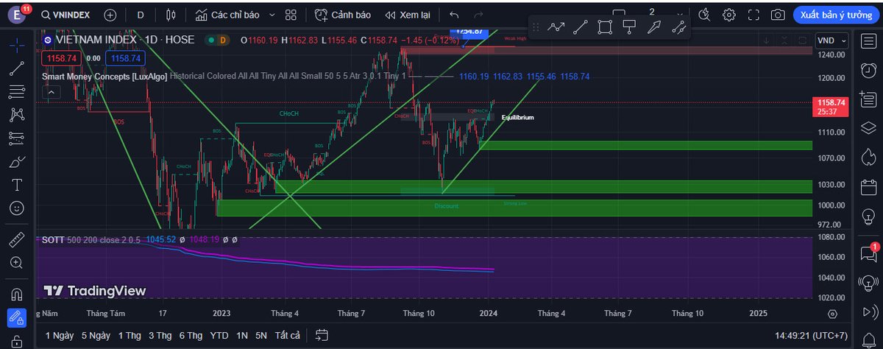Select the trend line tool in left sidebar
The height and width of the screenshot is (349, 883).
[17, 68]
